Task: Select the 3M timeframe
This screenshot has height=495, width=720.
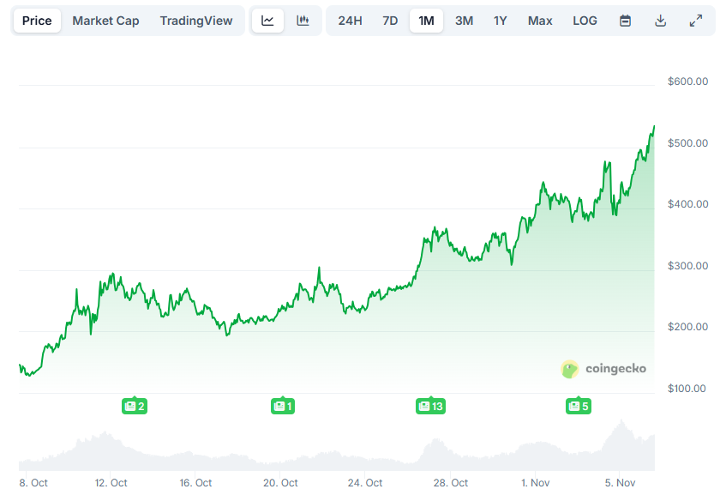Action: tap(464, 20)
